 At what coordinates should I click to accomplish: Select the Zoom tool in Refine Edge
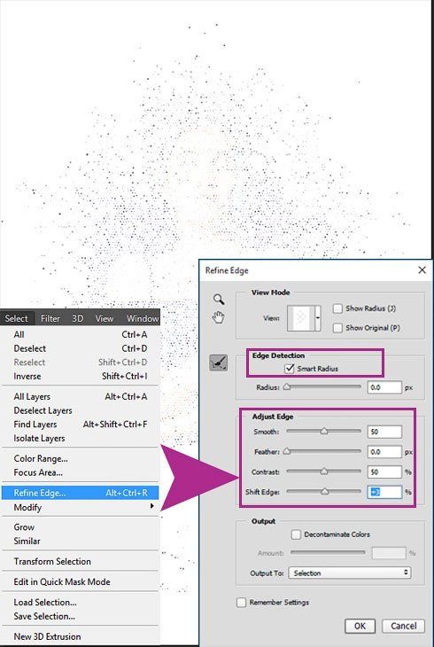coord(219,300)
